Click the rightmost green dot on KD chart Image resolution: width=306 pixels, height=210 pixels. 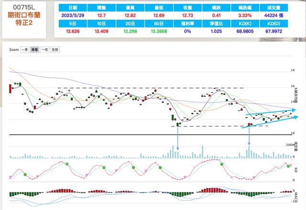click(x=288, y=165)
